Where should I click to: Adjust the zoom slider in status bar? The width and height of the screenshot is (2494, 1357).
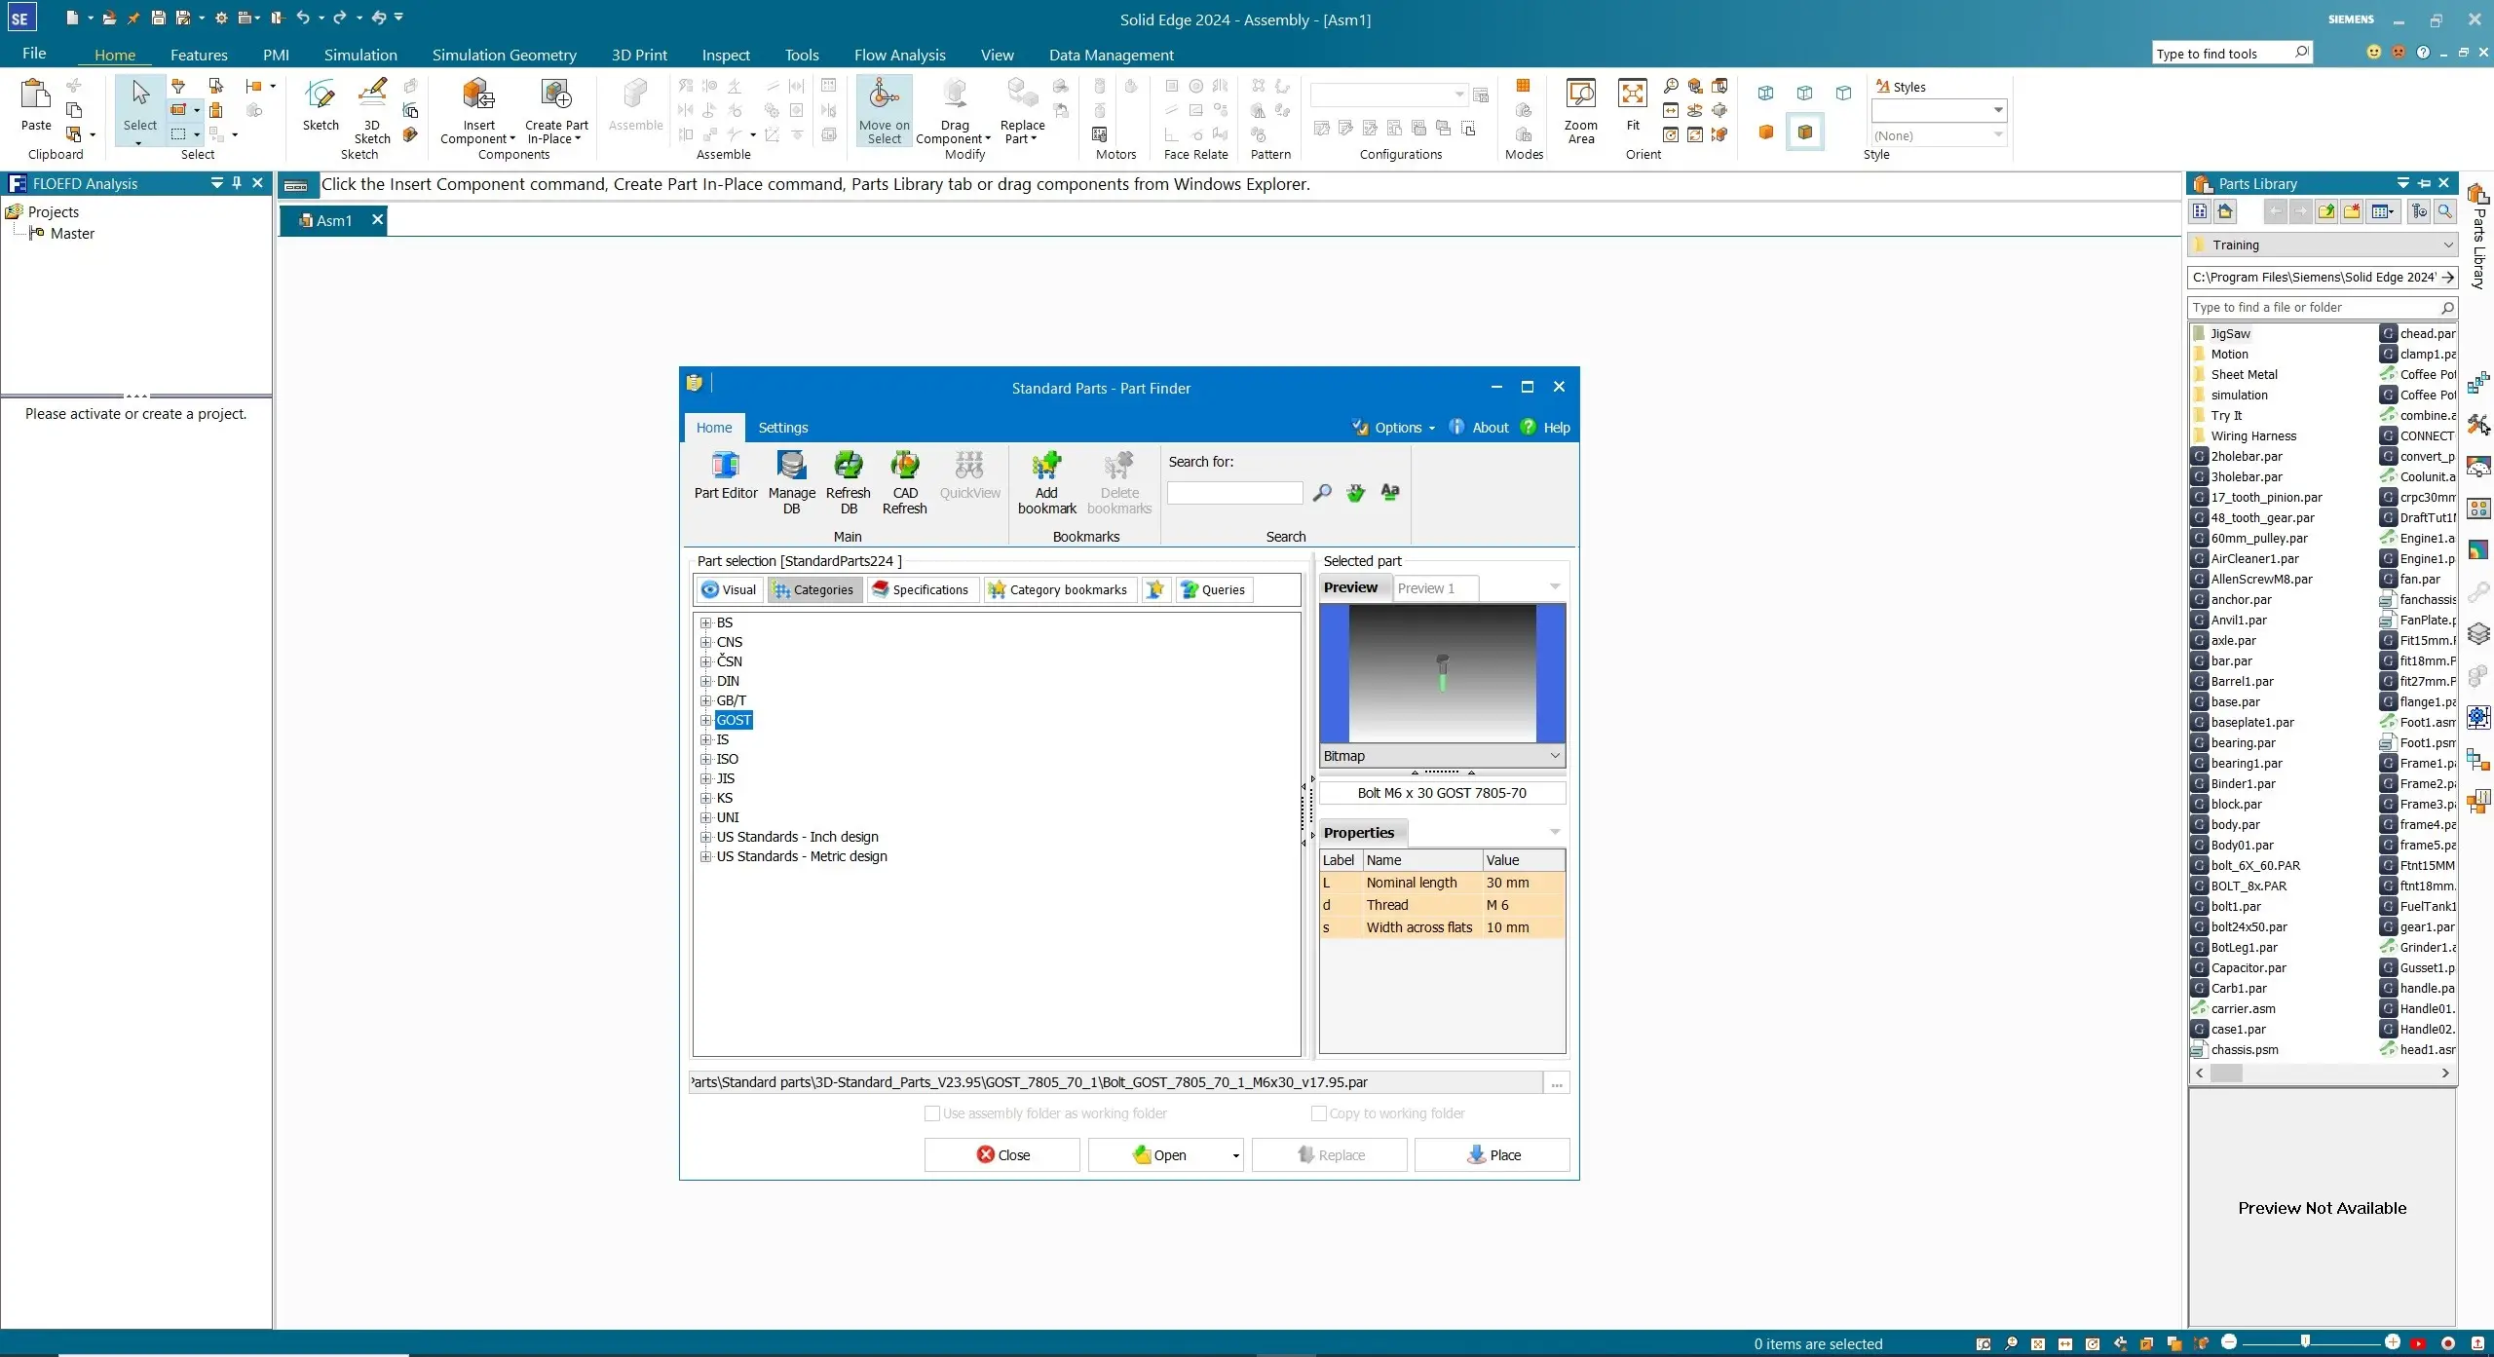pos(2304,1342)
